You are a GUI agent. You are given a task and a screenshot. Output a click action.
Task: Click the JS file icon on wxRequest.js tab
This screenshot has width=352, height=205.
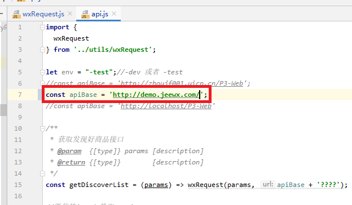pyautogui.click(x=16, y=14)
